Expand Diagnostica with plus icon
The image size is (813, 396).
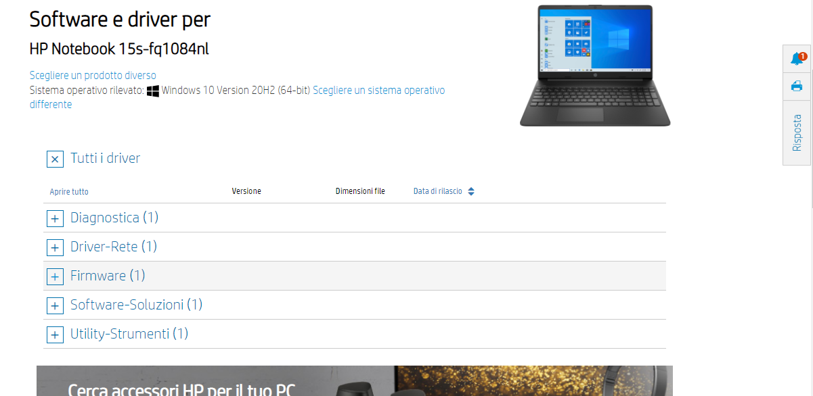click(x=55, y=219)
